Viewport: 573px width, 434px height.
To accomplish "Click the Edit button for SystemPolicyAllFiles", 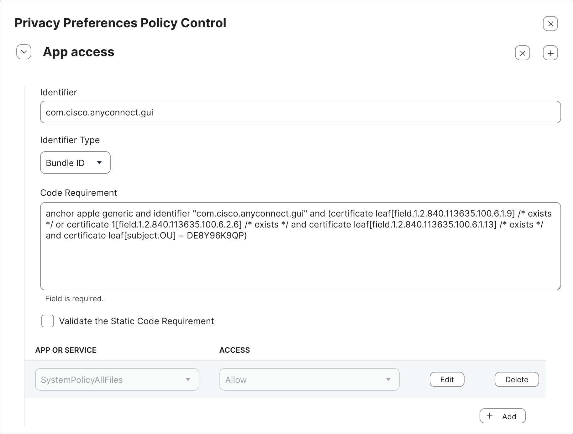I will (447, 379).
